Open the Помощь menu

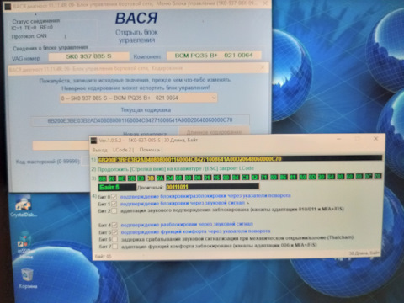click(151, 150)
